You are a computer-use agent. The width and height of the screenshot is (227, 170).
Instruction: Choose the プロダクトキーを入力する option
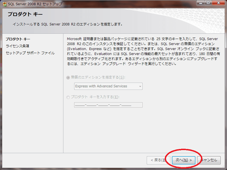click(68, 97)
